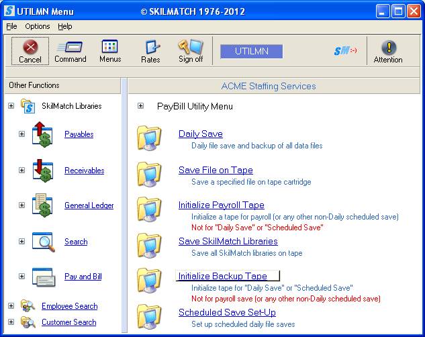Open the Options menu
Viewport: 425px width, 337px height.
[x=38, y=26]
